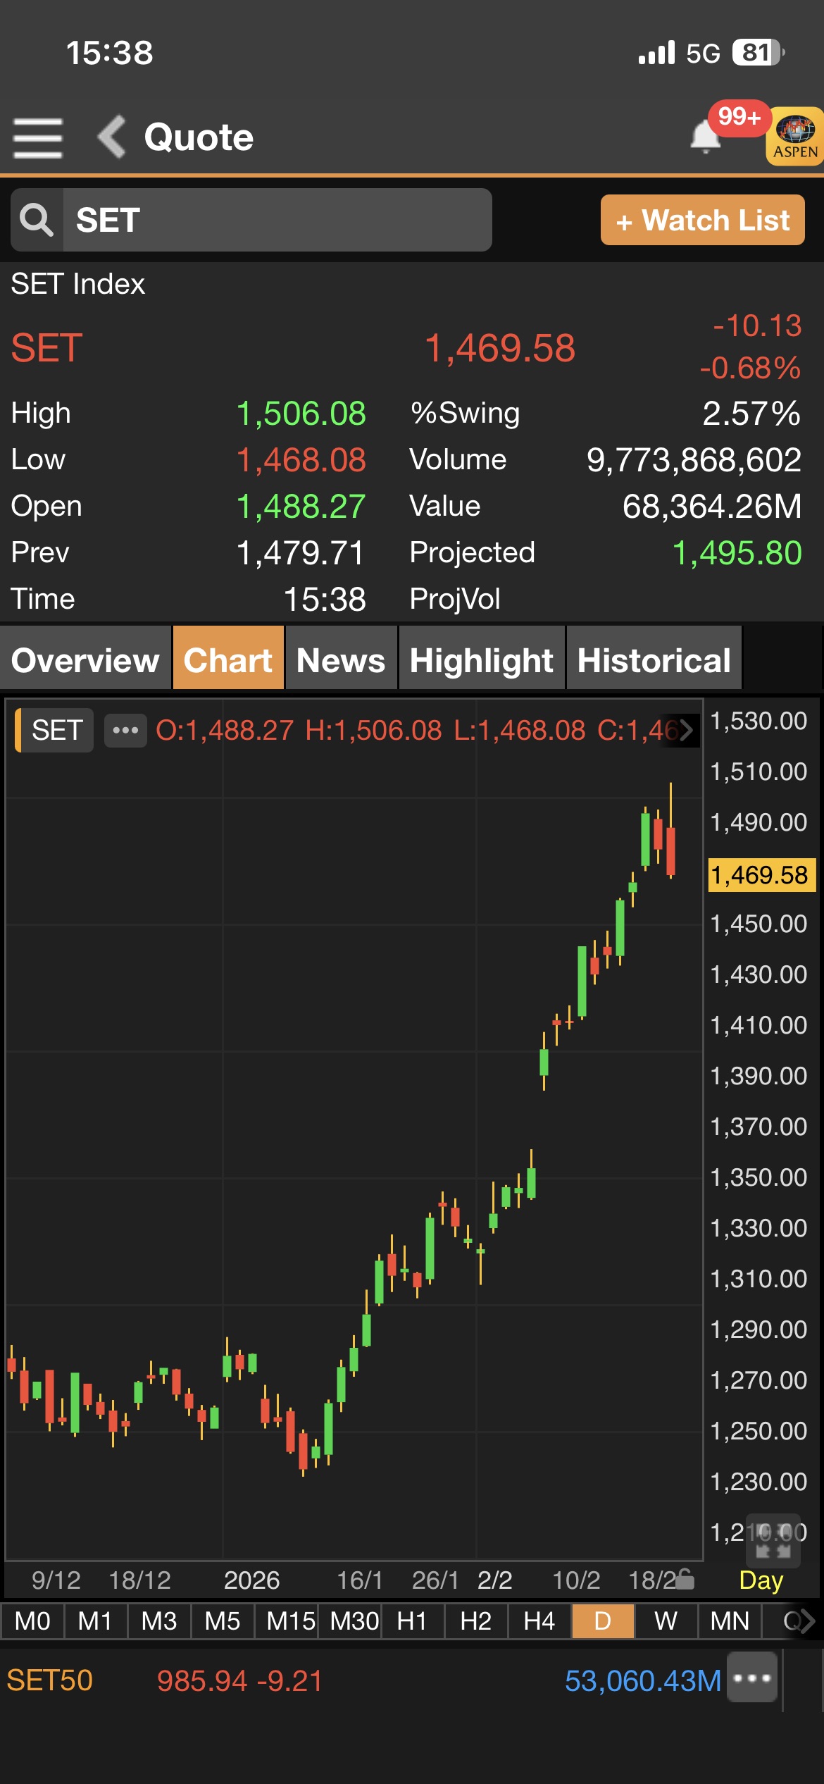Switch to the Historical tab
The width and height of the screenshot is (824, 1784).
(x=654, y=660)
